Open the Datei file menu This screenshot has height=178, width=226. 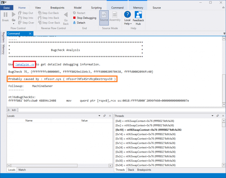pyautogui.click(x=6, y=8)
